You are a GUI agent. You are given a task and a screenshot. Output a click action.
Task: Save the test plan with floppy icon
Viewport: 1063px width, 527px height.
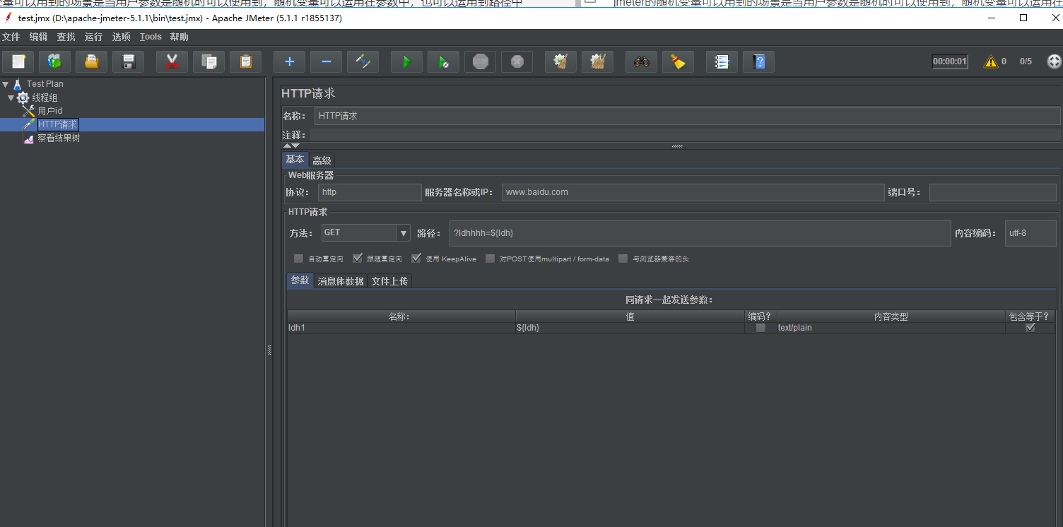pos(128,61)
